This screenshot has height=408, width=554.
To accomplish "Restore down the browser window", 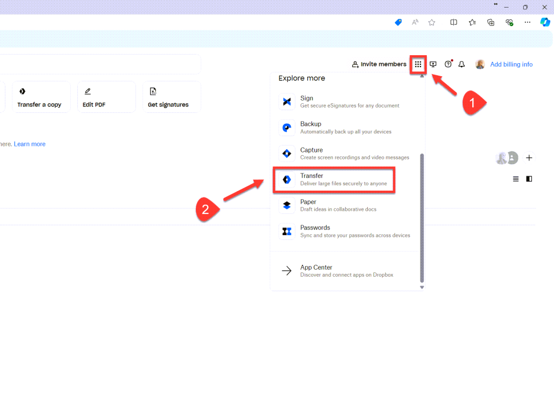I will pos(525,7).
